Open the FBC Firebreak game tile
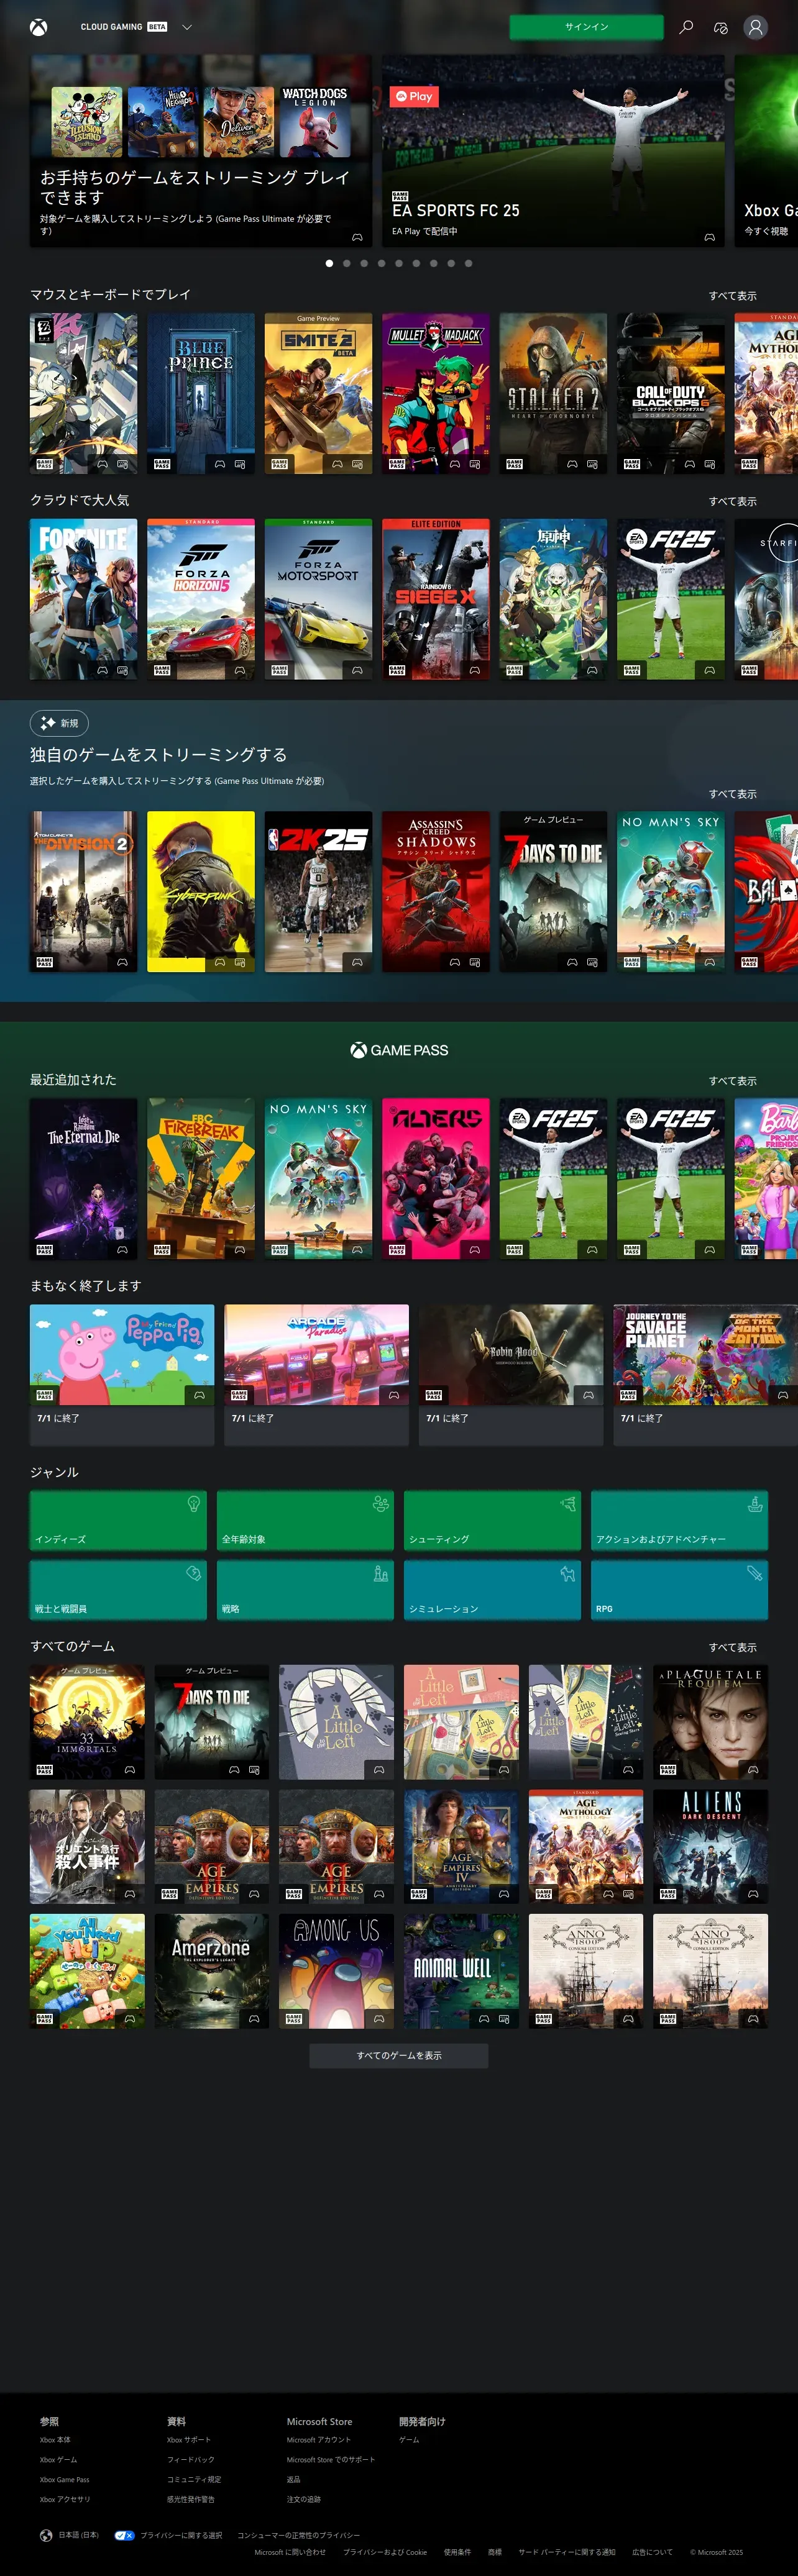 click(x=201, y=1178)
